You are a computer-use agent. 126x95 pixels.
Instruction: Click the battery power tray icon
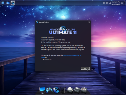click(x=107, y=3)
